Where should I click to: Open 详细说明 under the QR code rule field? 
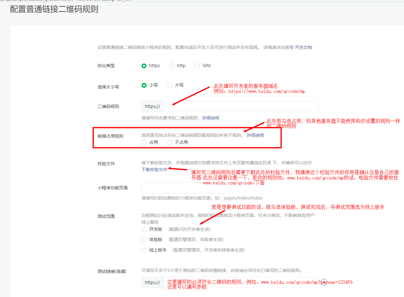click(x=211, y=118)
